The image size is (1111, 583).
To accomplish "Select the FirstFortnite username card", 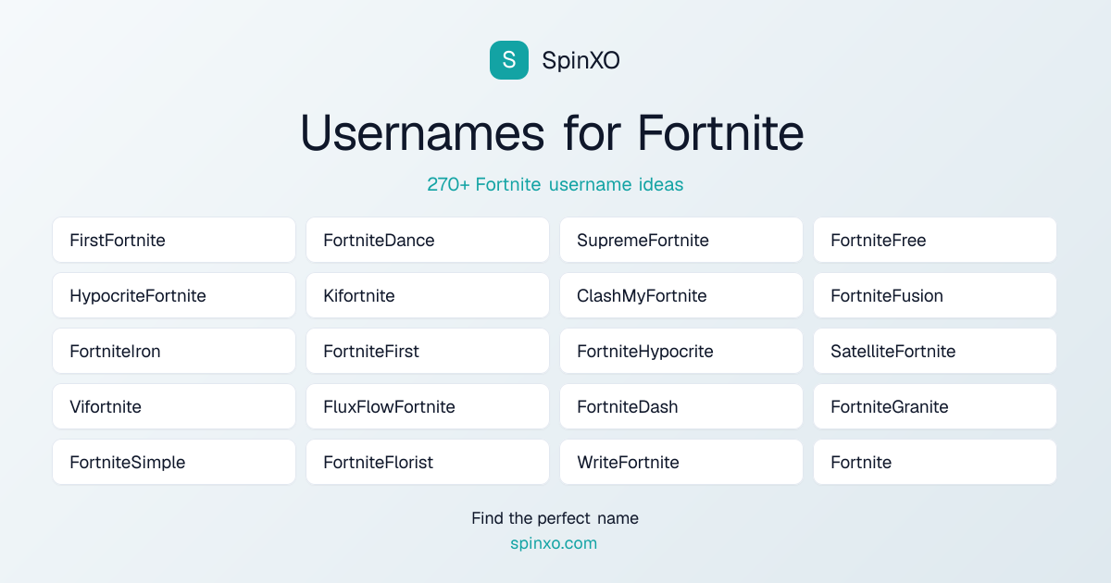I will click(x=174, y=240).
